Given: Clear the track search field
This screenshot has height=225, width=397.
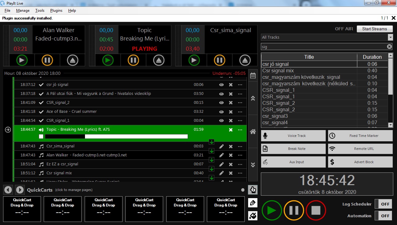Looking at the screenshot, I should pyautogui.click(x=389, y=47).
